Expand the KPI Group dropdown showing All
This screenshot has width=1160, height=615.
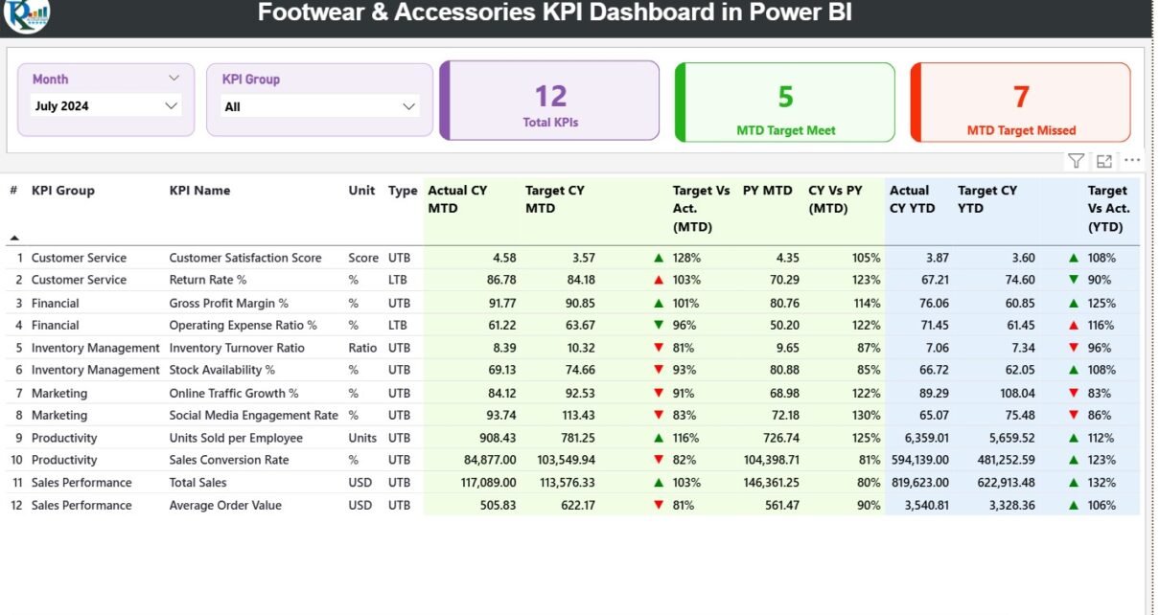pos(409,106)
